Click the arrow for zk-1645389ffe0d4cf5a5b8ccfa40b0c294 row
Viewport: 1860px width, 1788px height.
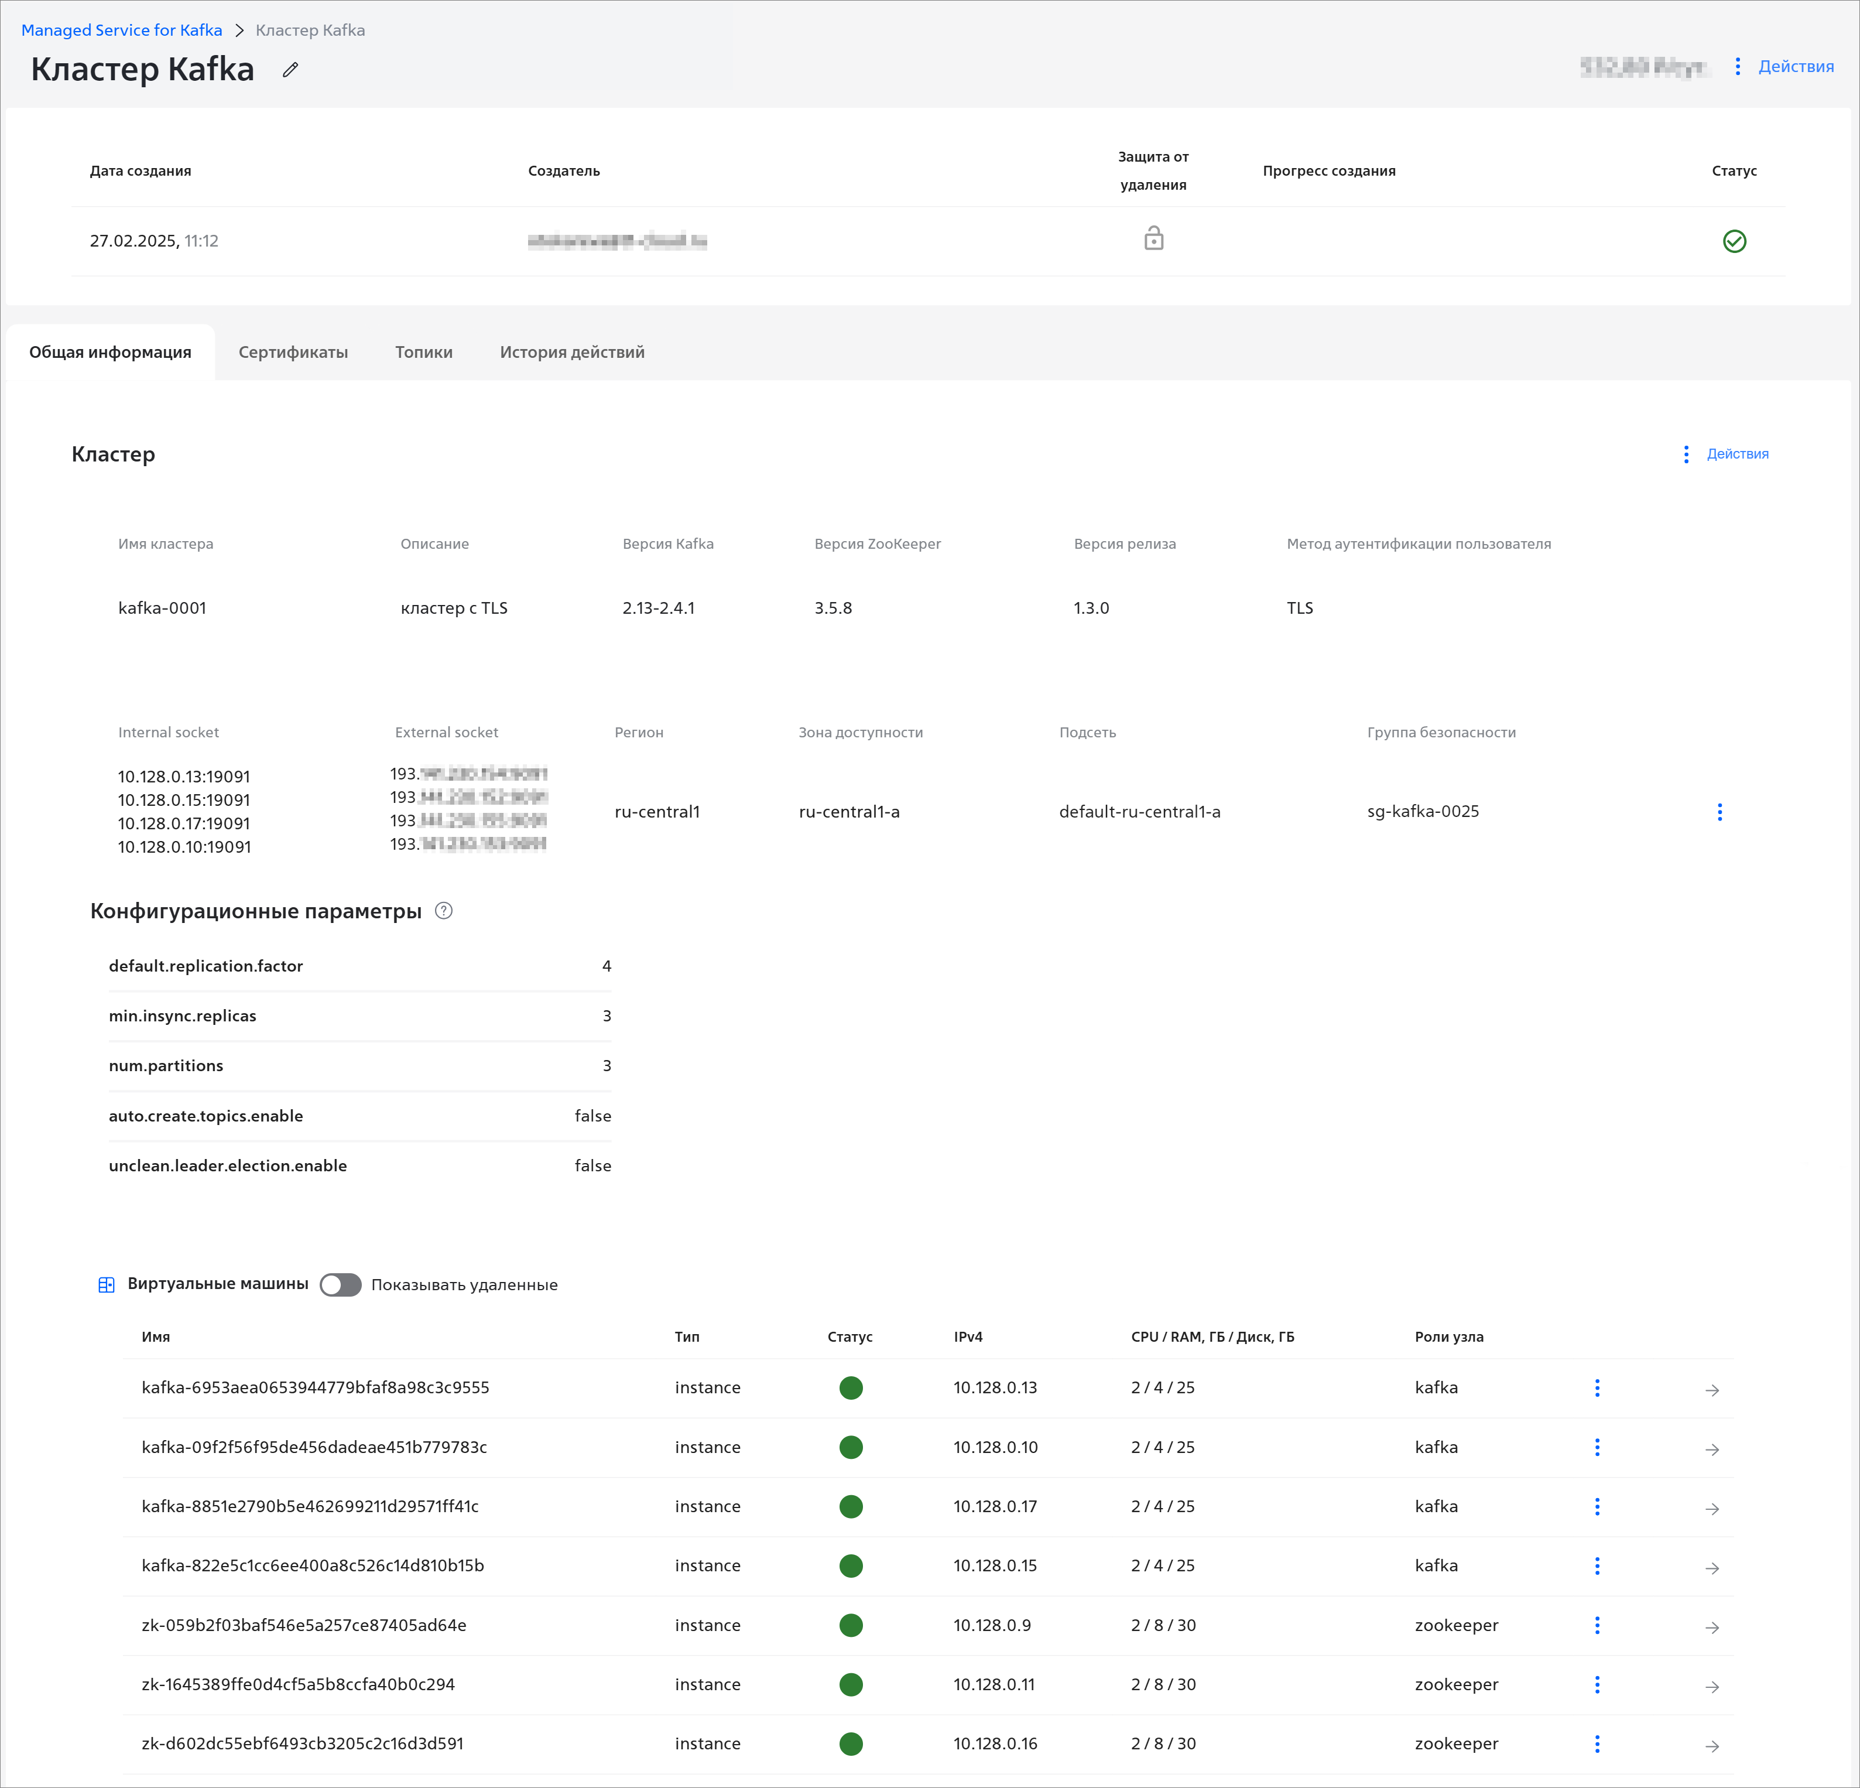[1711, 1687]
